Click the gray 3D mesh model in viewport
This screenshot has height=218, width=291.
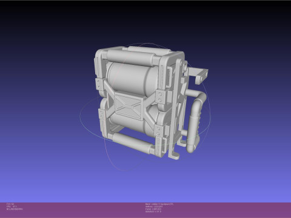[x=150, y=103]
